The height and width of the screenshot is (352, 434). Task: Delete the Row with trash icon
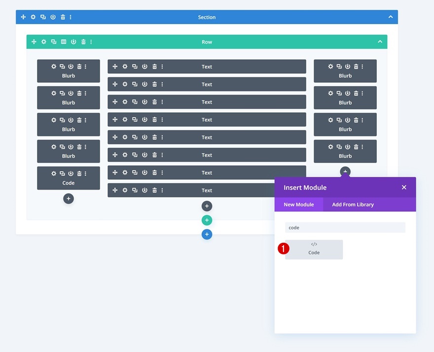click(83, 42)
